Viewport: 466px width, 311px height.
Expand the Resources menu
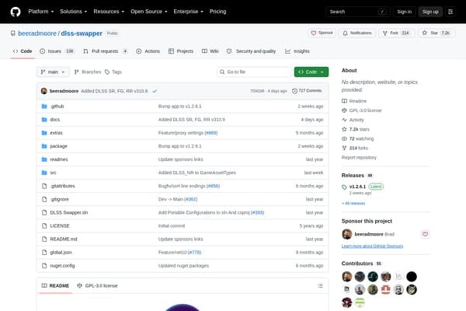coord(109,12)
